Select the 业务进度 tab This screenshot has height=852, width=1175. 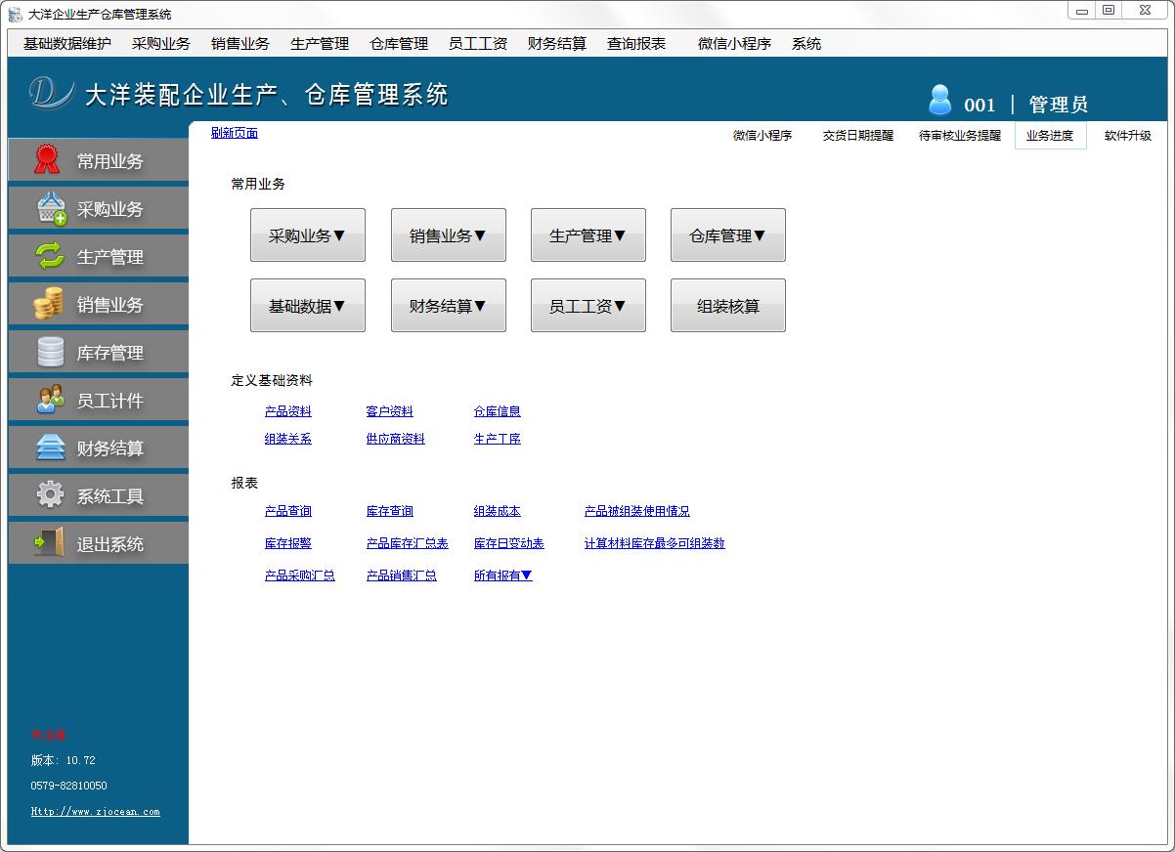1050,136
